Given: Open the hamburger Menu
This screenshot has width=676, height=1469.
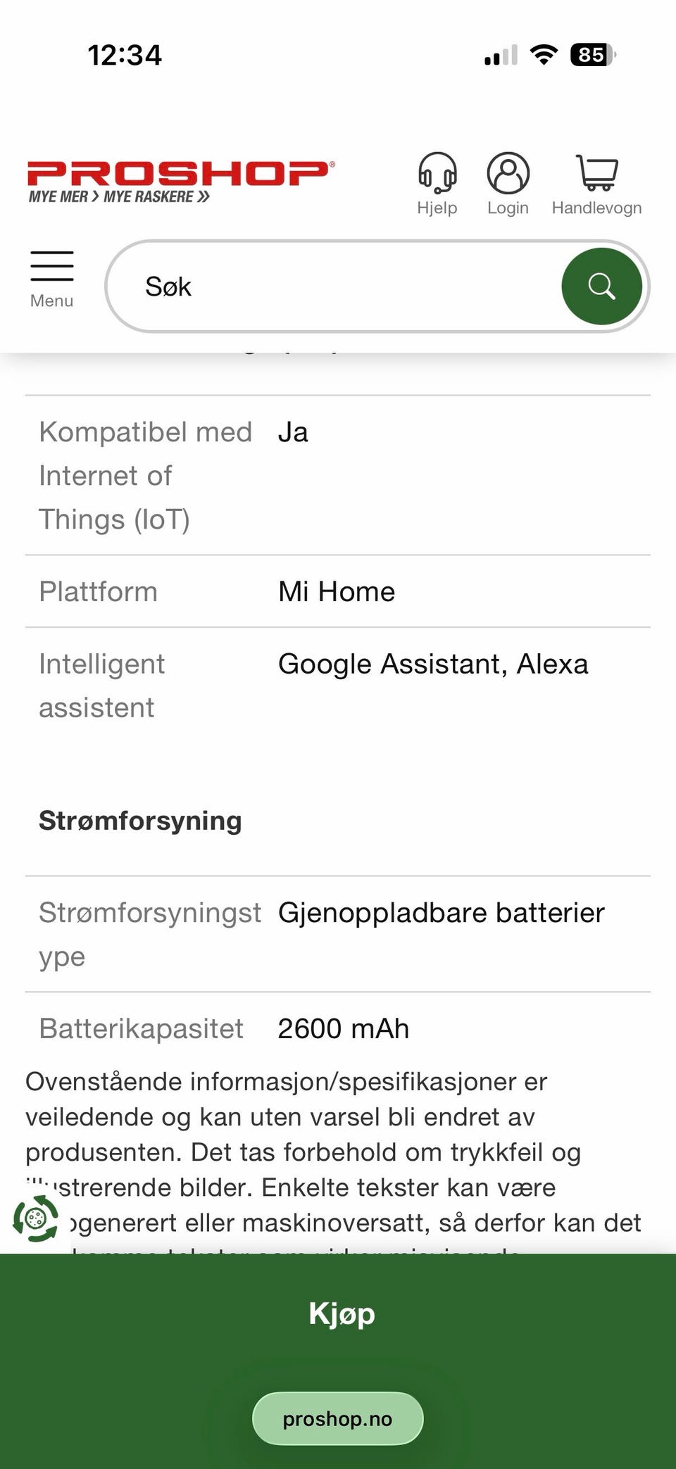Looking at the screenshot, I should pyautogui.click(x=51, y=279).
